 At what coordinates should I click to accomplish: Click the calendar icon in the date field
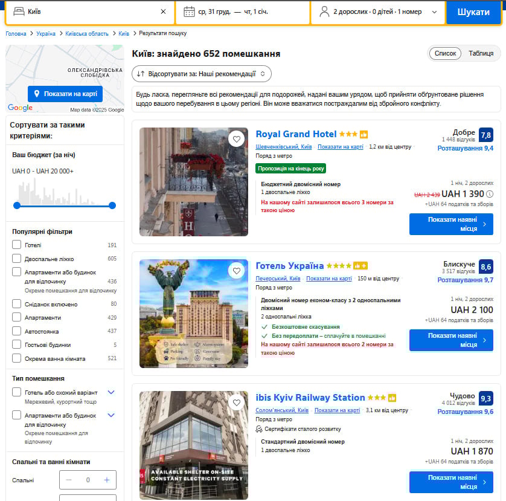(189, 11)
